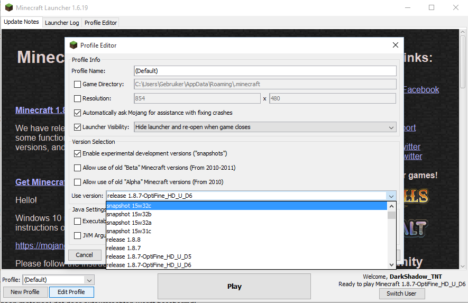The height and width of the screenshot is (303, 468).
Task: Select snapshot 15w32b from version list
Action: (x=246, y=214)
